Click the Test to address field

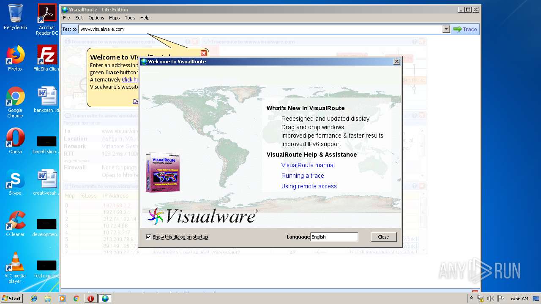tap(260, 29)
